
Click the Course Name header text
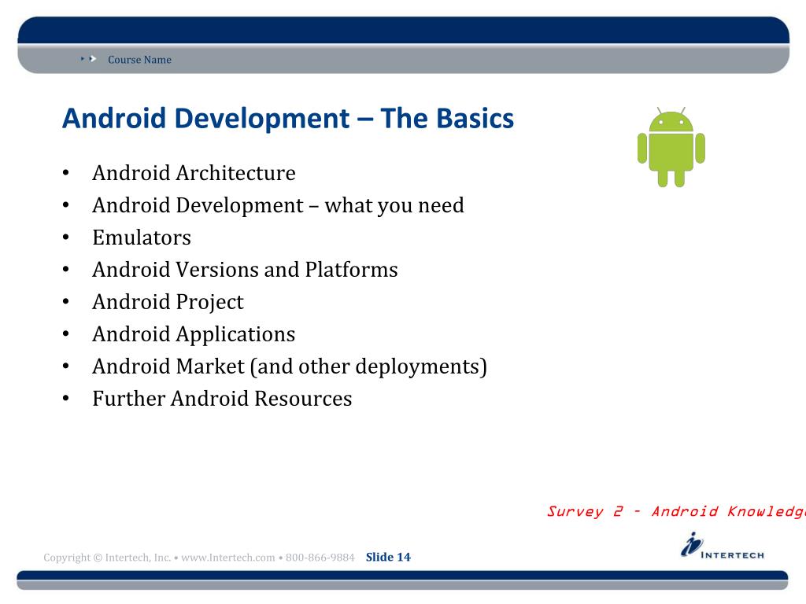pyautogui.click(x=139, y=60)
